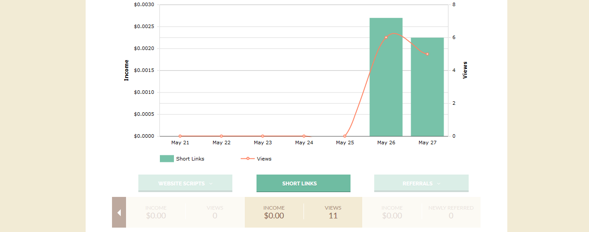The width and height of the screenshot is (589, 232).
Task: Click the May 27 Views data point
Action: coord(427,54)
